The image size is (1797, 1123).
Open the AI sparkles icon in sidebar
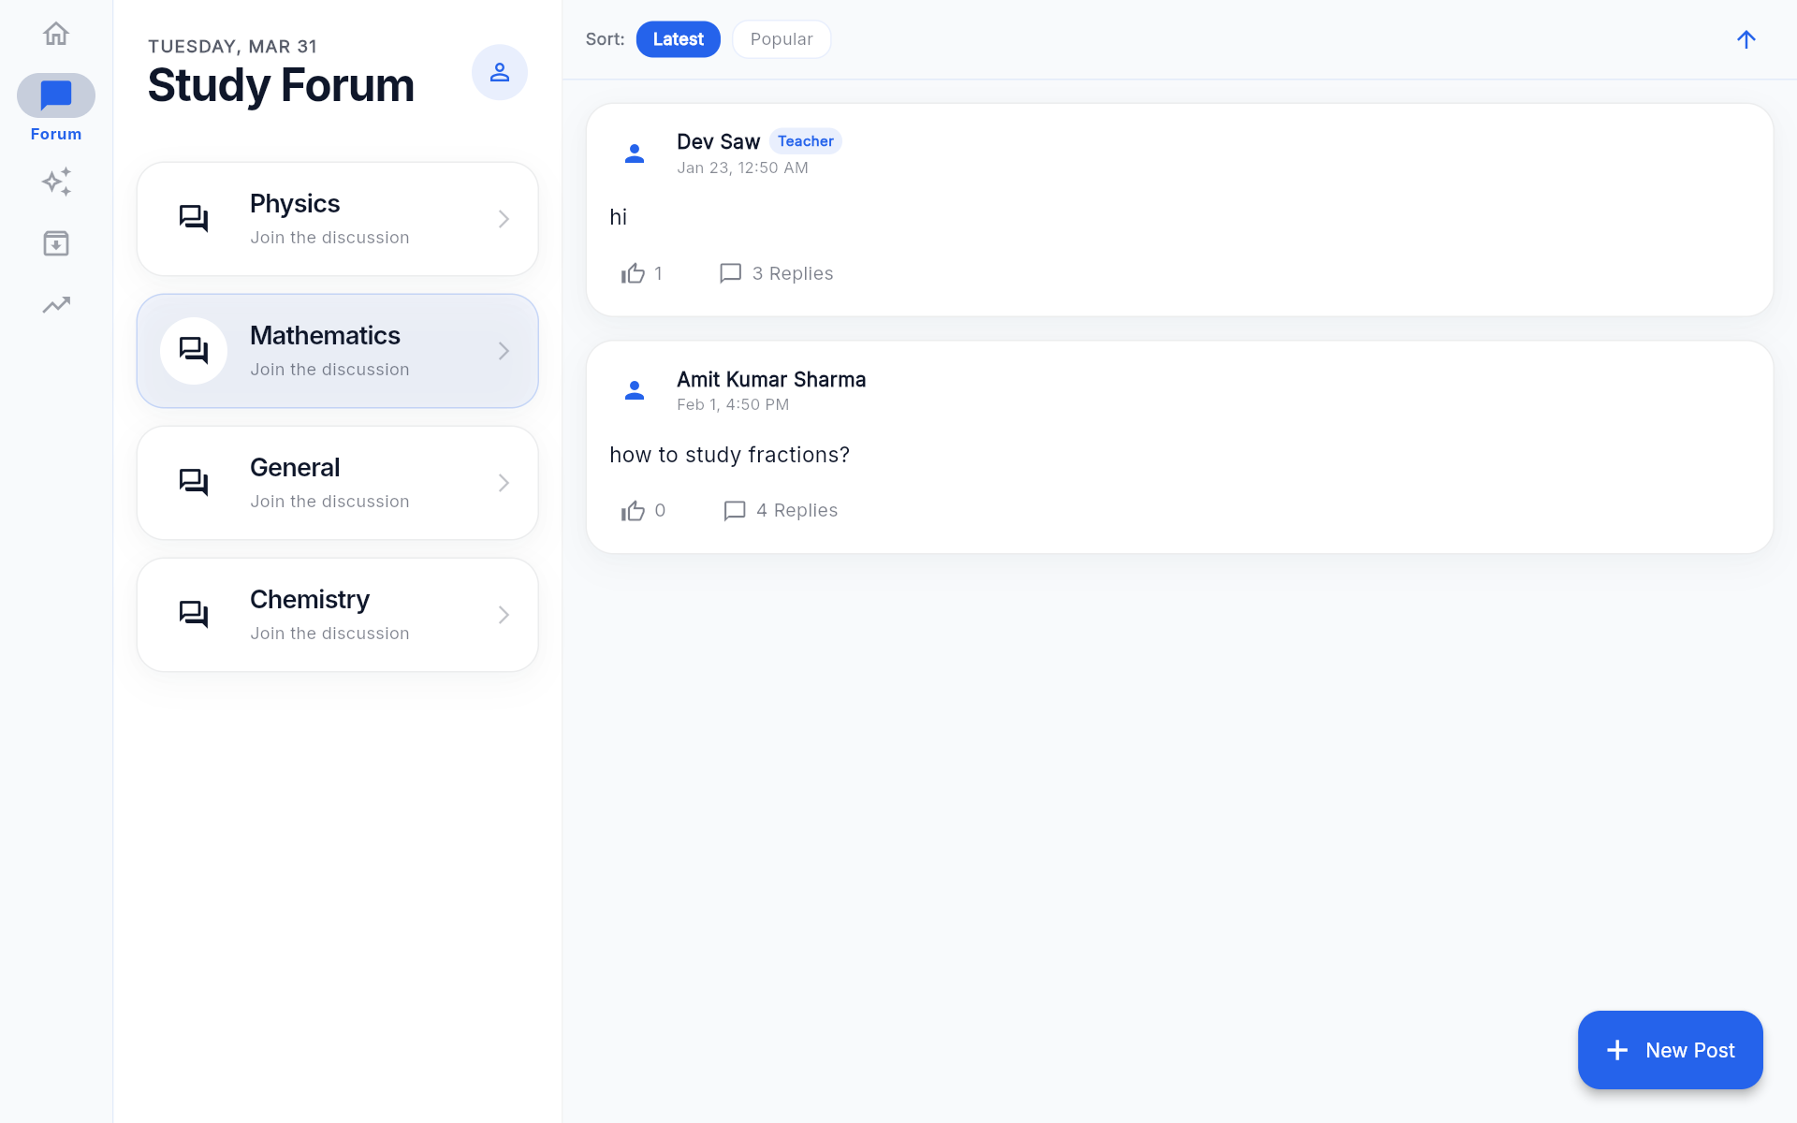click(56, 182)
